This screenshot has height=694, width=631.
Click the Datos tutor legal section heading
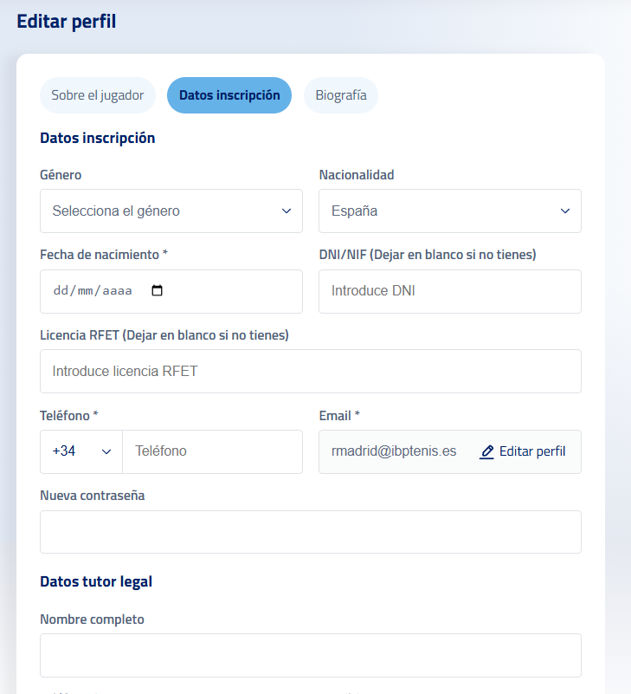96,581
